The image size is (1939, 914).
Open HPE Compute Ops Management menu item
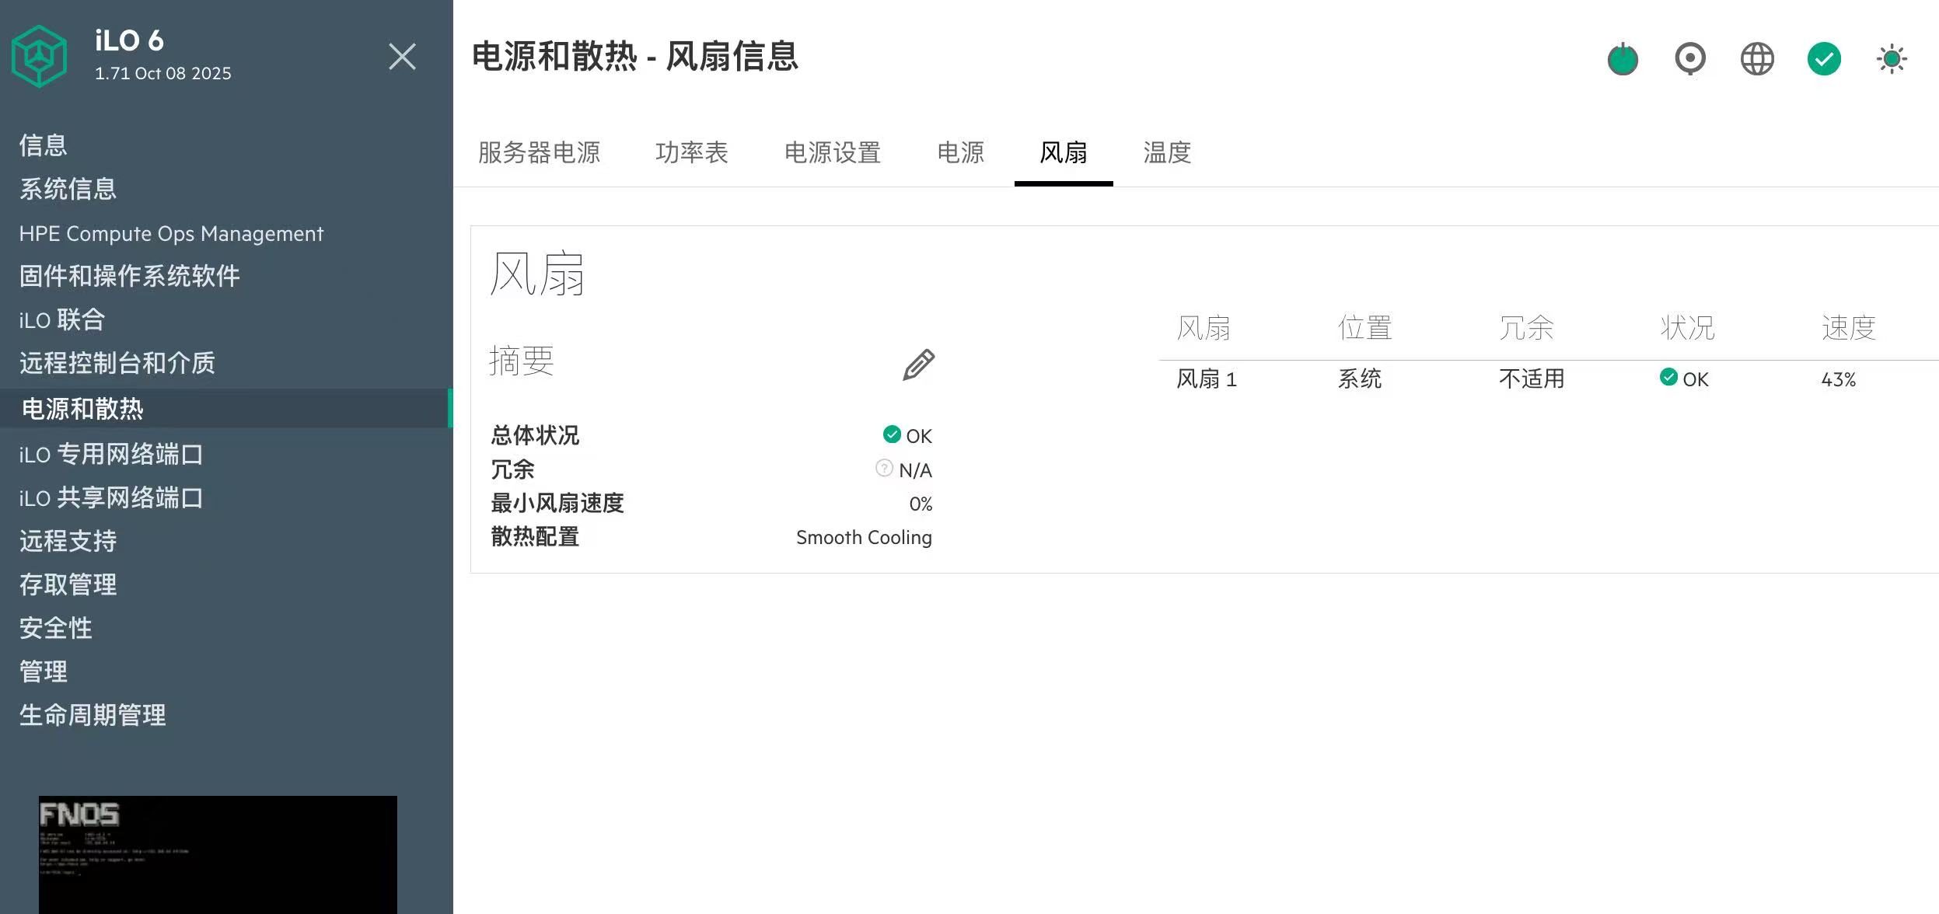coord(171,233)
